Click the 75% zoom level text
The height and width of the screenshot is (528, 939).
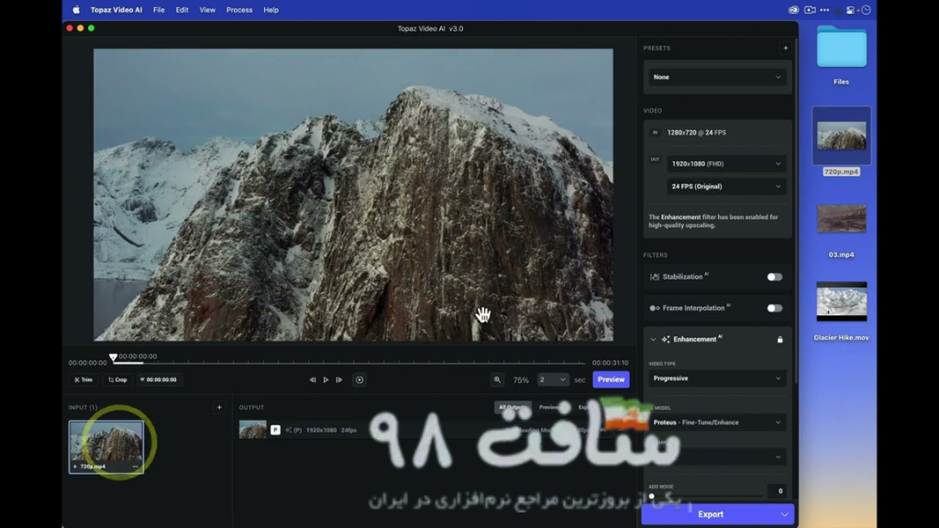click(521, 380)
